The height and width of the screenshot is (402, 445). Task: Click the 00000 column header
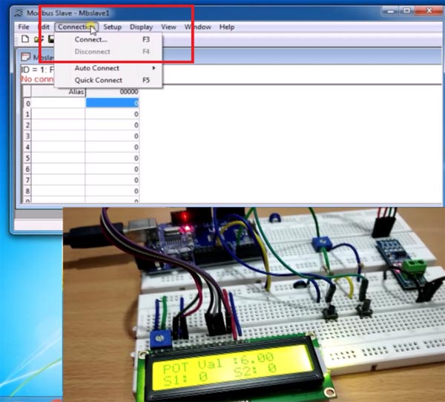click(x=112, y=92)
